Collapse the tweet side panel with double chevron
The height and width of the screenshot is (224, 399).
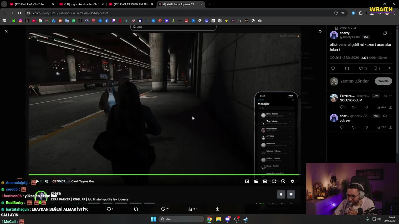click(x=320, y=31)
